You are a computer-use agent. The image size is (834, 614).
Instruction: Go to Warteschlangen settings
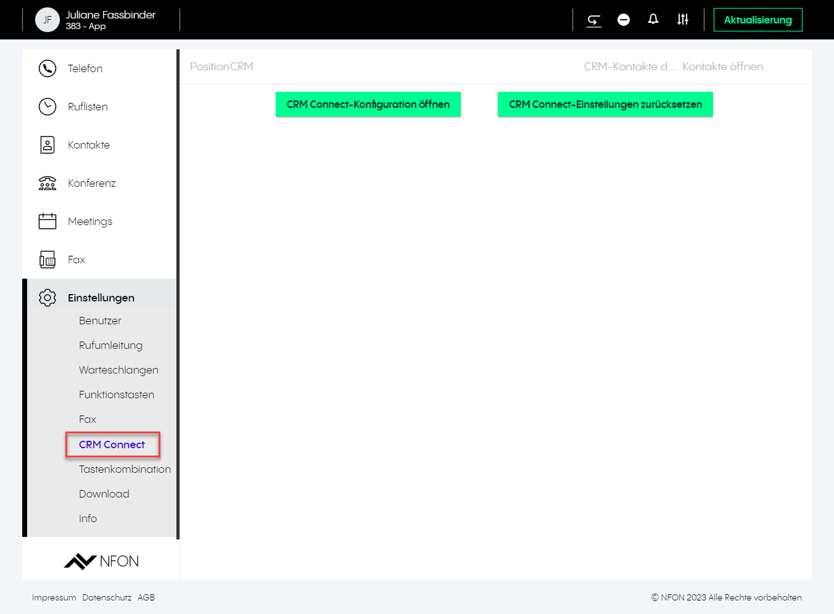tap(118, 370)
